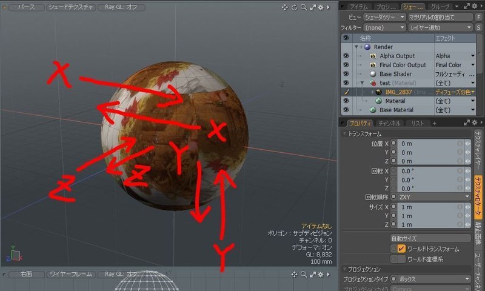Click the zoom magnifier in the right-view viewport
Viewport: 485px width, 291px height.
pos(304,274)
